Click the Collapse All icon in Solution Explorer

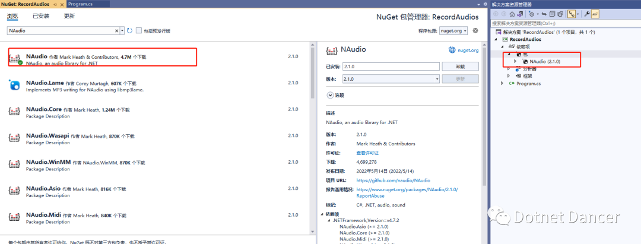point(552,14)
